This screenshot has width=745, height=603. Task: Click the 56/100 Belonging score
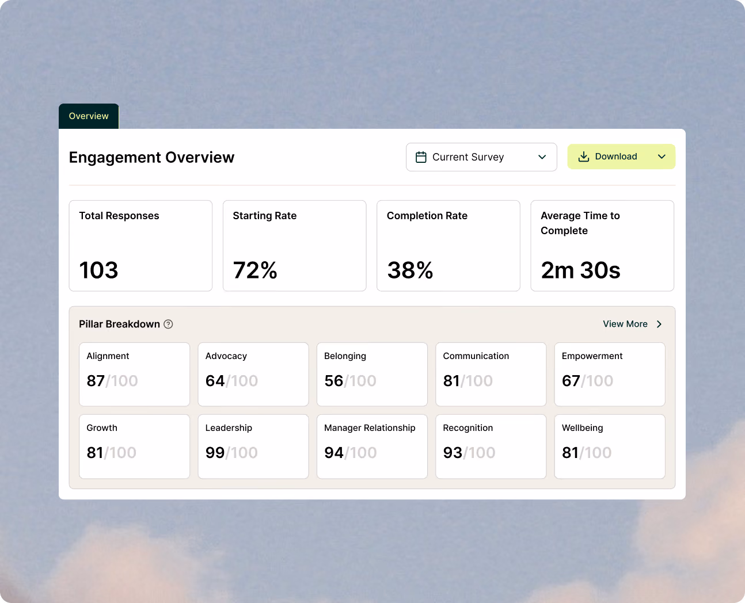click(350, 381)
